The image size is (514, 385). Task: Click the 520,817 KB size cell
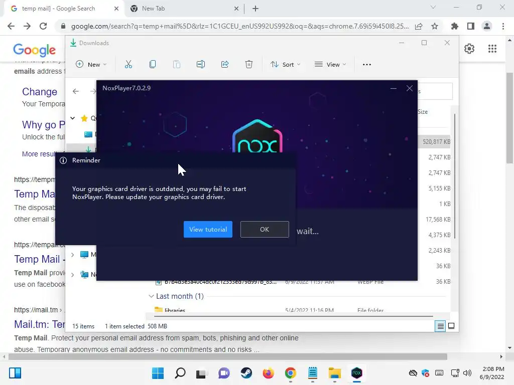[x=436, y=142]
